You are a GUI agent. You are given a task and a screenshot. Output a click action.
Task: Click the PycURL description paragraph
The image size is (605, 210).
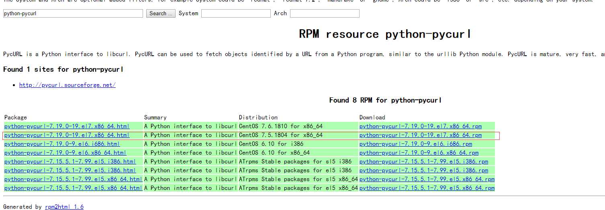(x=304, y=54)
